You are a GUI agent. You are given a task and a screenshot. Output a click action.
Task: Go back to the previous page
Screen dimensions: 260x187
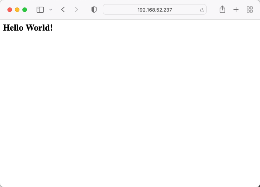63,10
